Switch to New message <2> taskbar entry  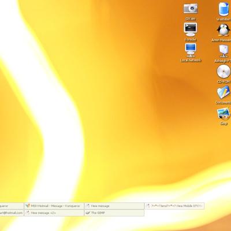click(54, 213)
